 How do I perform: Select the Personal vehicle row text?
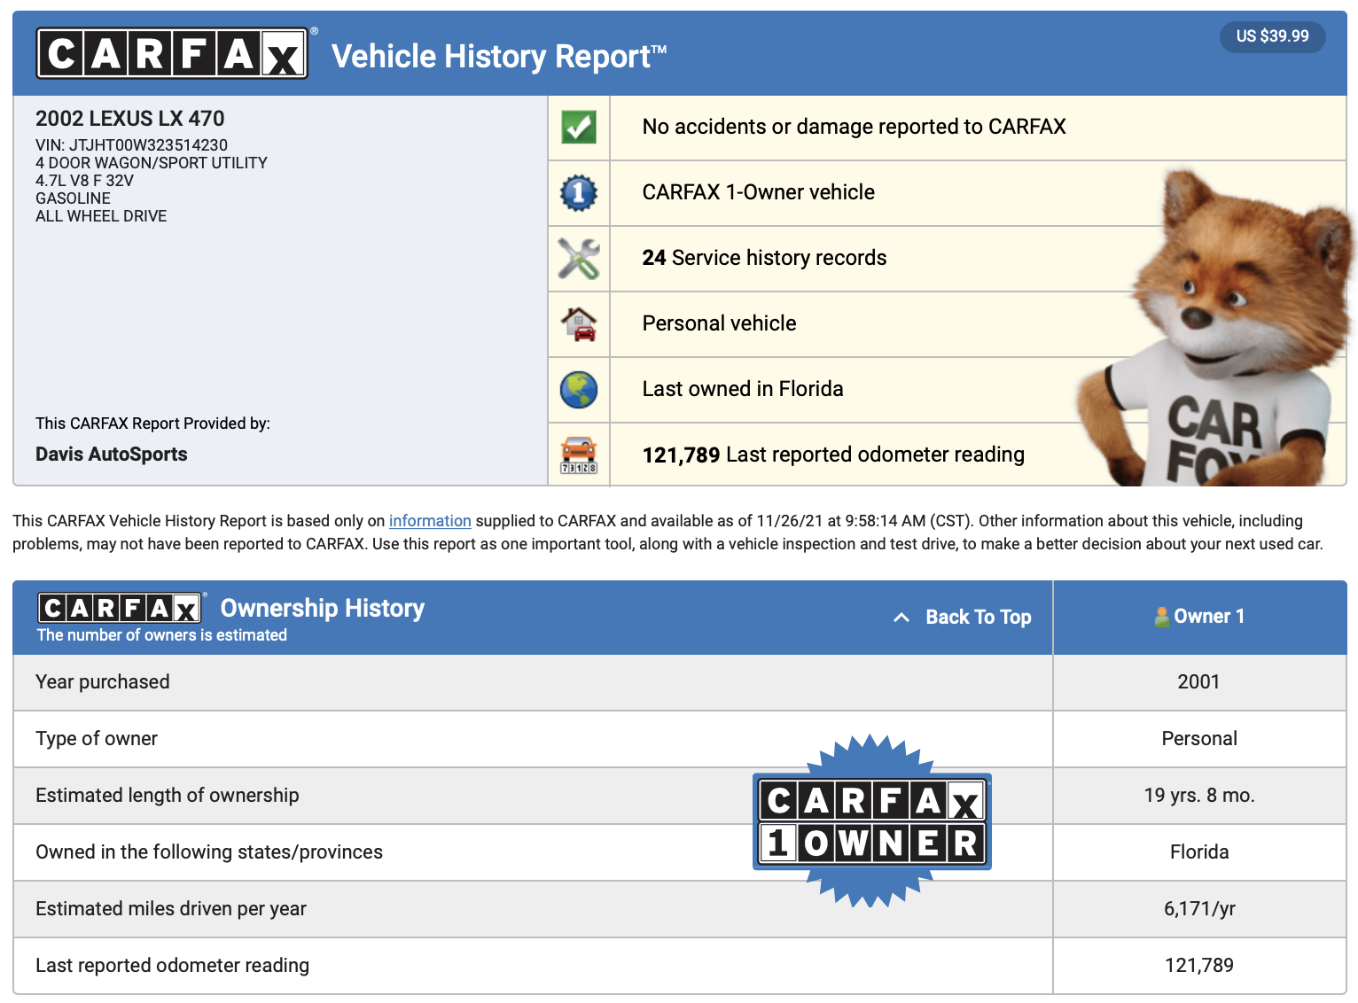[x=719, y=323]
